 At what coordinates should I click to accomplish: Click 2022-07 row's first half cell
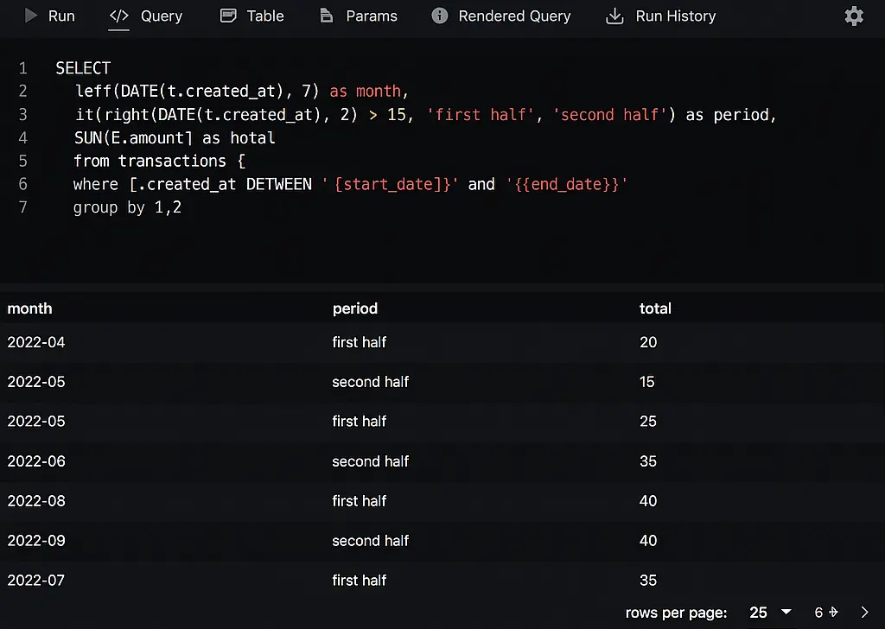click(359, 580)
